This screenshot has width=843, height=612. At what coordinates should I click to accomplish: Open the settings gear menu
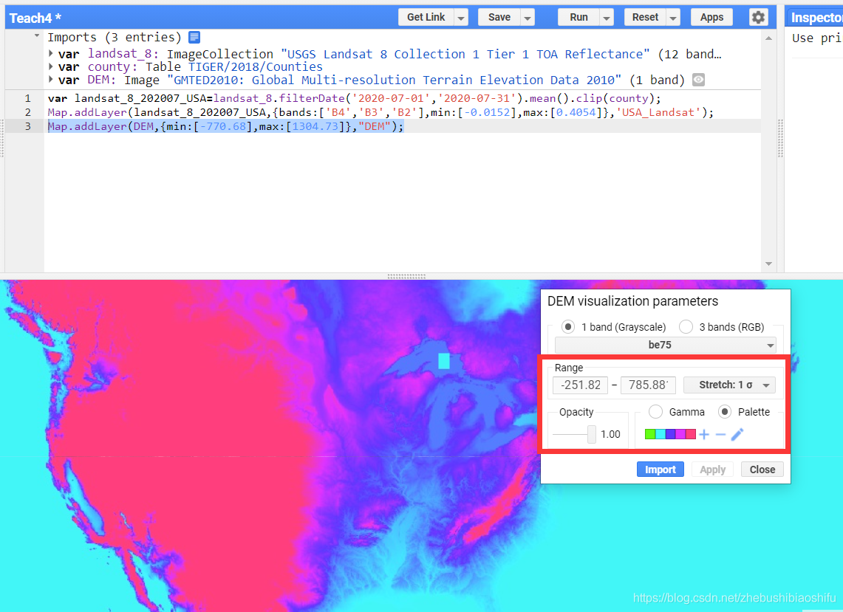click(758, 17)
